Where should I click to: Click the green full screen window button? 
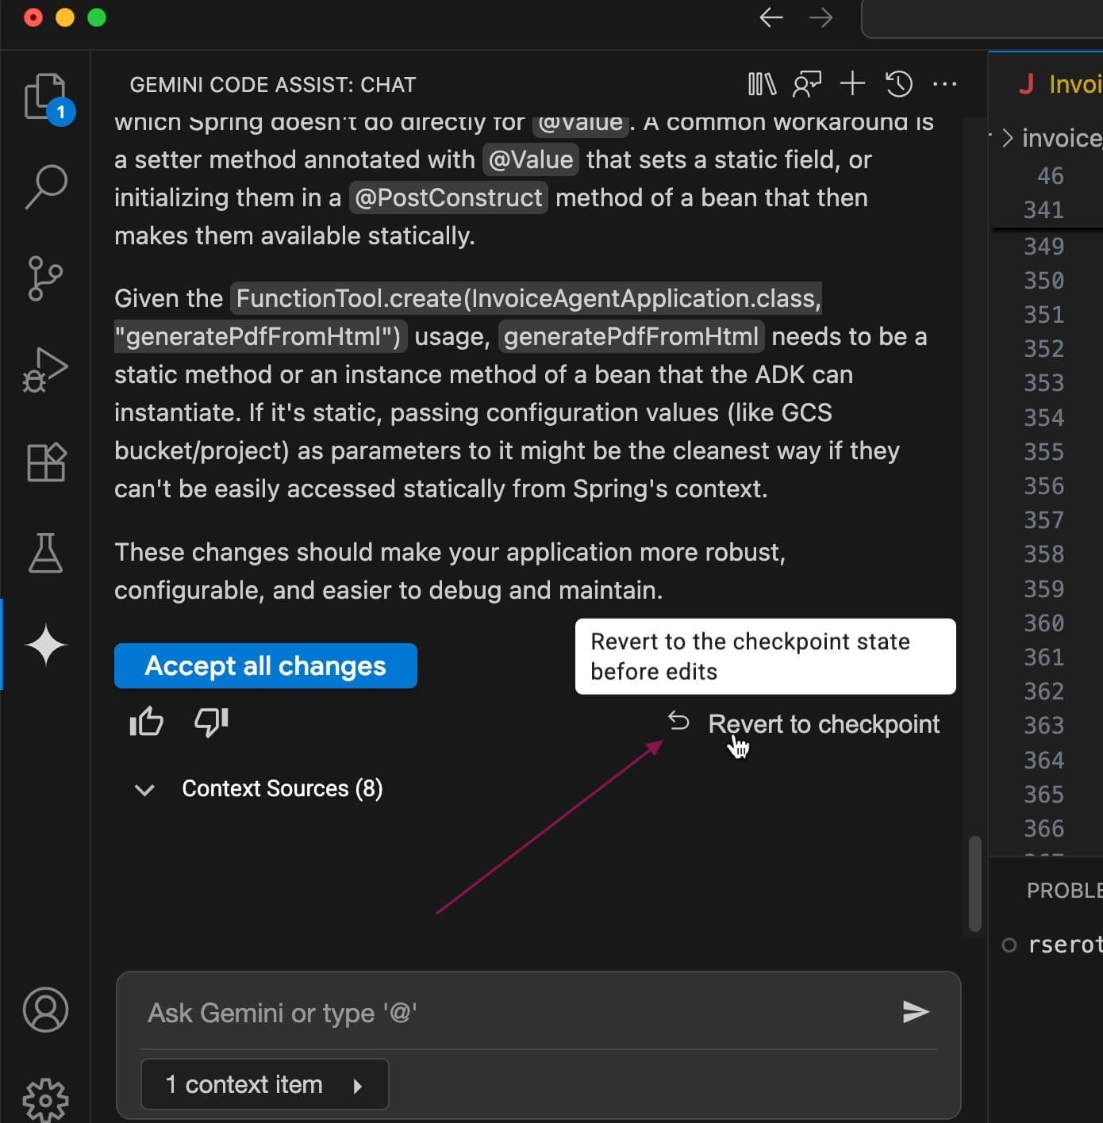pos(97,17)
